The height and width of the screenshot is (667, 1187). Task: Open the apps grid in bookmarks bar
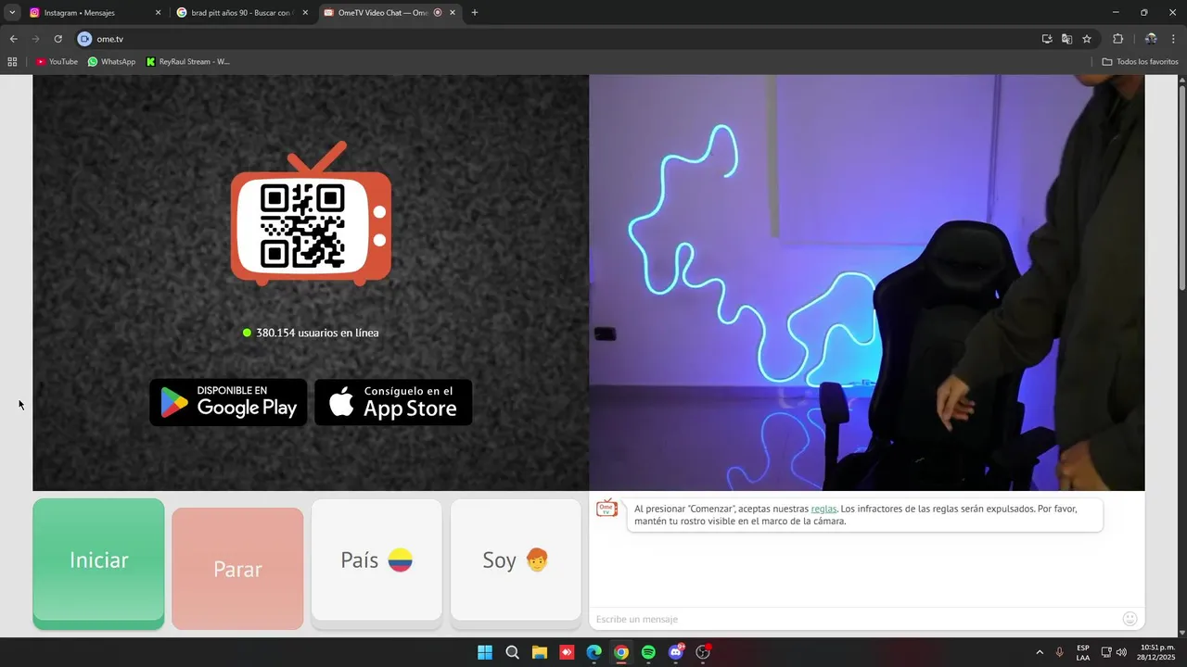click(12, 62)
